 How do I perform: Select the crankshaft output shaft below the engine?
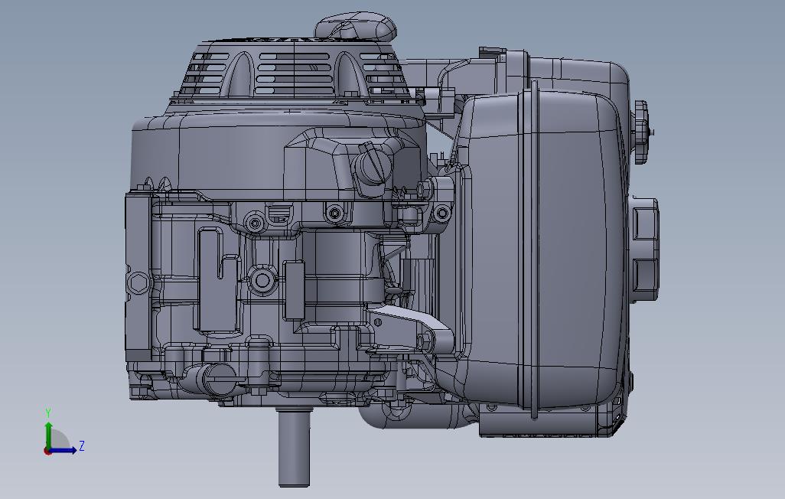pos(294,446)
